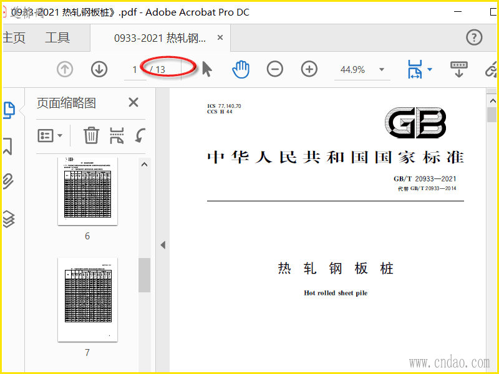Screen dimensions: 499x374
Task: Select page 6 thumbnail
Action: point(87,191)
